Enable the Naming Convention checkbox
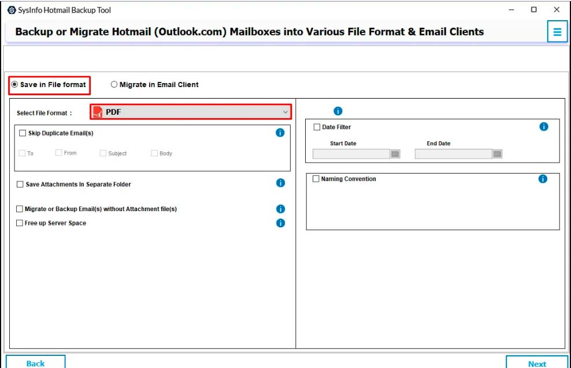Screen dimensions: 571x368 (x=316, y=179)
